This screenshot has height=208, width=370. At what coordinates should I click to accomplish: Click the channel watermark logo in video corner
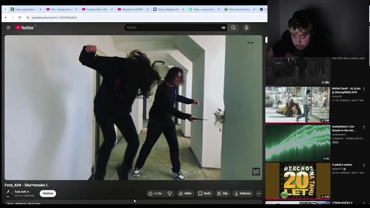[x=256, y=172]
